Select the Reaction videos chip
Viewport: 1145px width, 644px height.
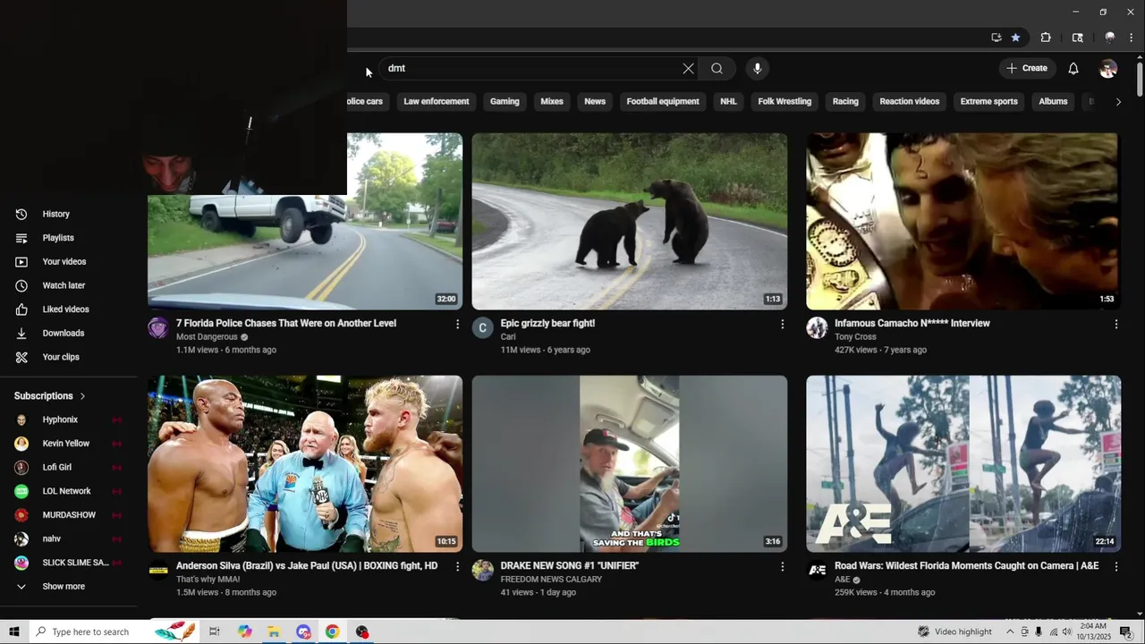pyautogui.click(x=909, y=102)
